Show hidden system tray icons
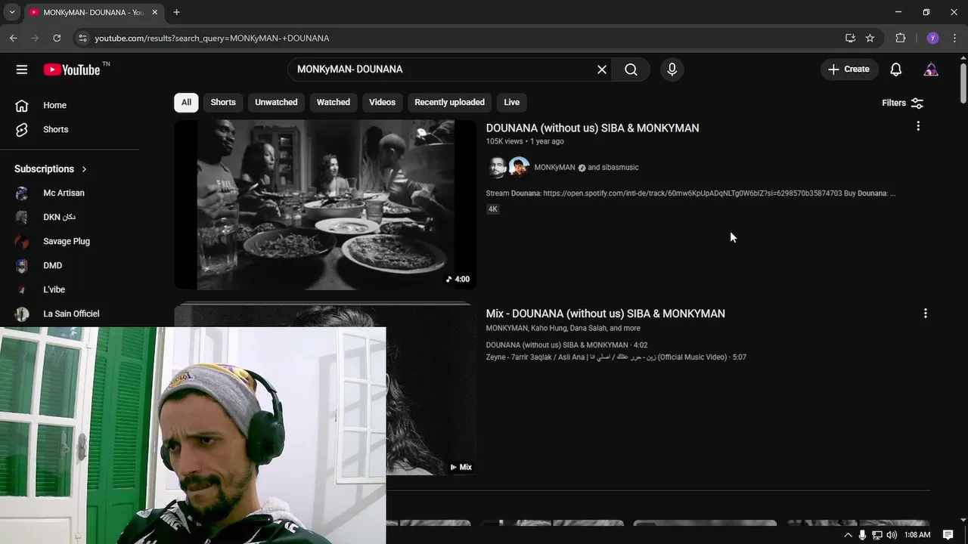This screenshot has height=544, width=968. (x=848, y=535)
